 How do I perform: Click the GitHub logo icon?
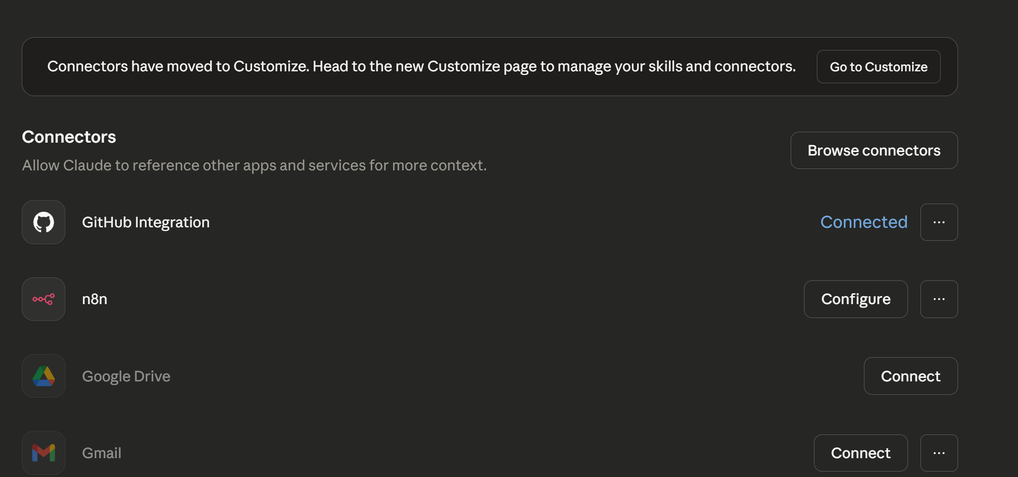tap(44, 222)
